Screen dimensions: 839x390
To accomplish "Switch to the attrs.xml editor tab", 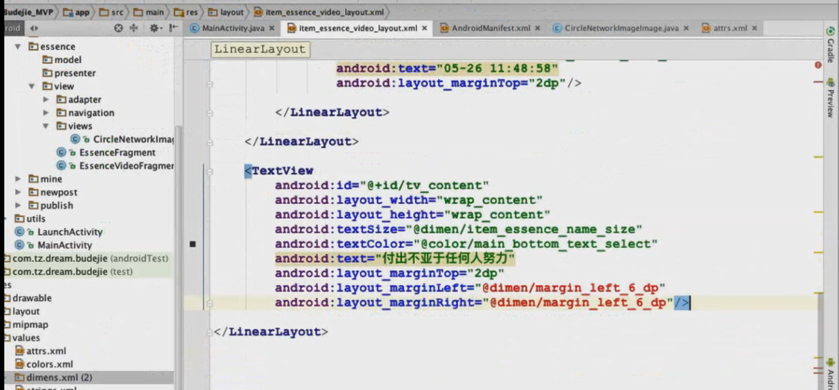I will click(729, 28).
